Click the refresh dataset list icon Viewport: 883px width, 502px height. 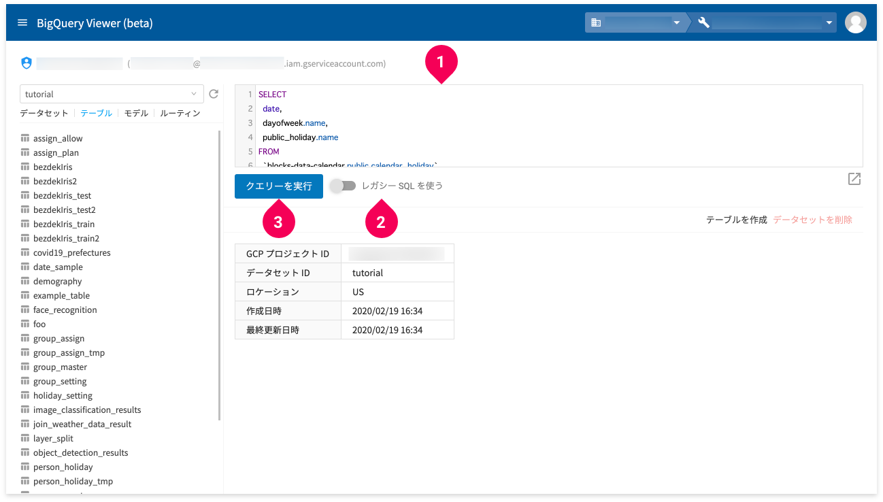pos(213,94)
